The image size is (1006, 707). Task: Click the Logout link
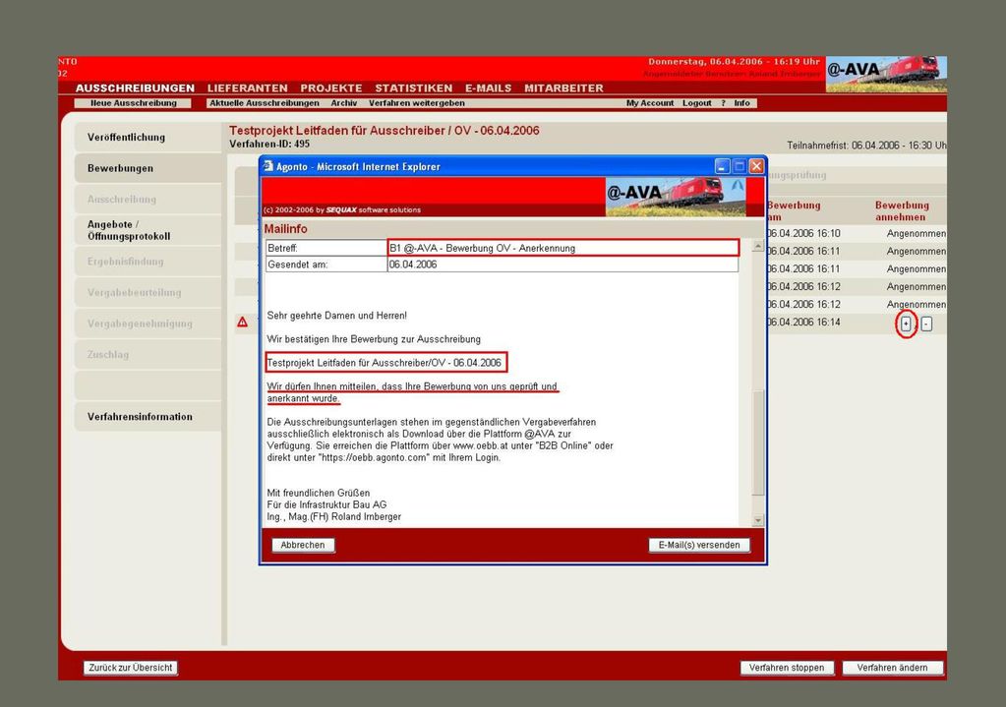click(697, 103)
